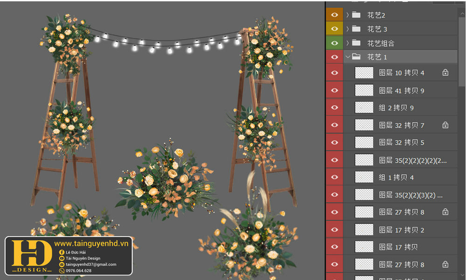Expand the 花艺 3 layer group
Image resolution: width=466 pixels, height=280 pixels.
pos(348,29)
